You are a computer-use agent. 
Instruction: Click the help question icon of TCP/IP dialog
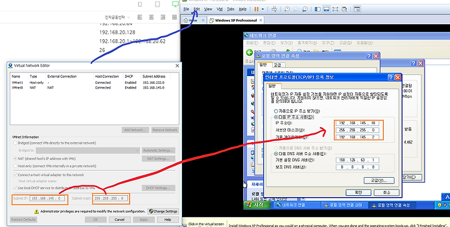pyautogui.click(x=391, y=77)
